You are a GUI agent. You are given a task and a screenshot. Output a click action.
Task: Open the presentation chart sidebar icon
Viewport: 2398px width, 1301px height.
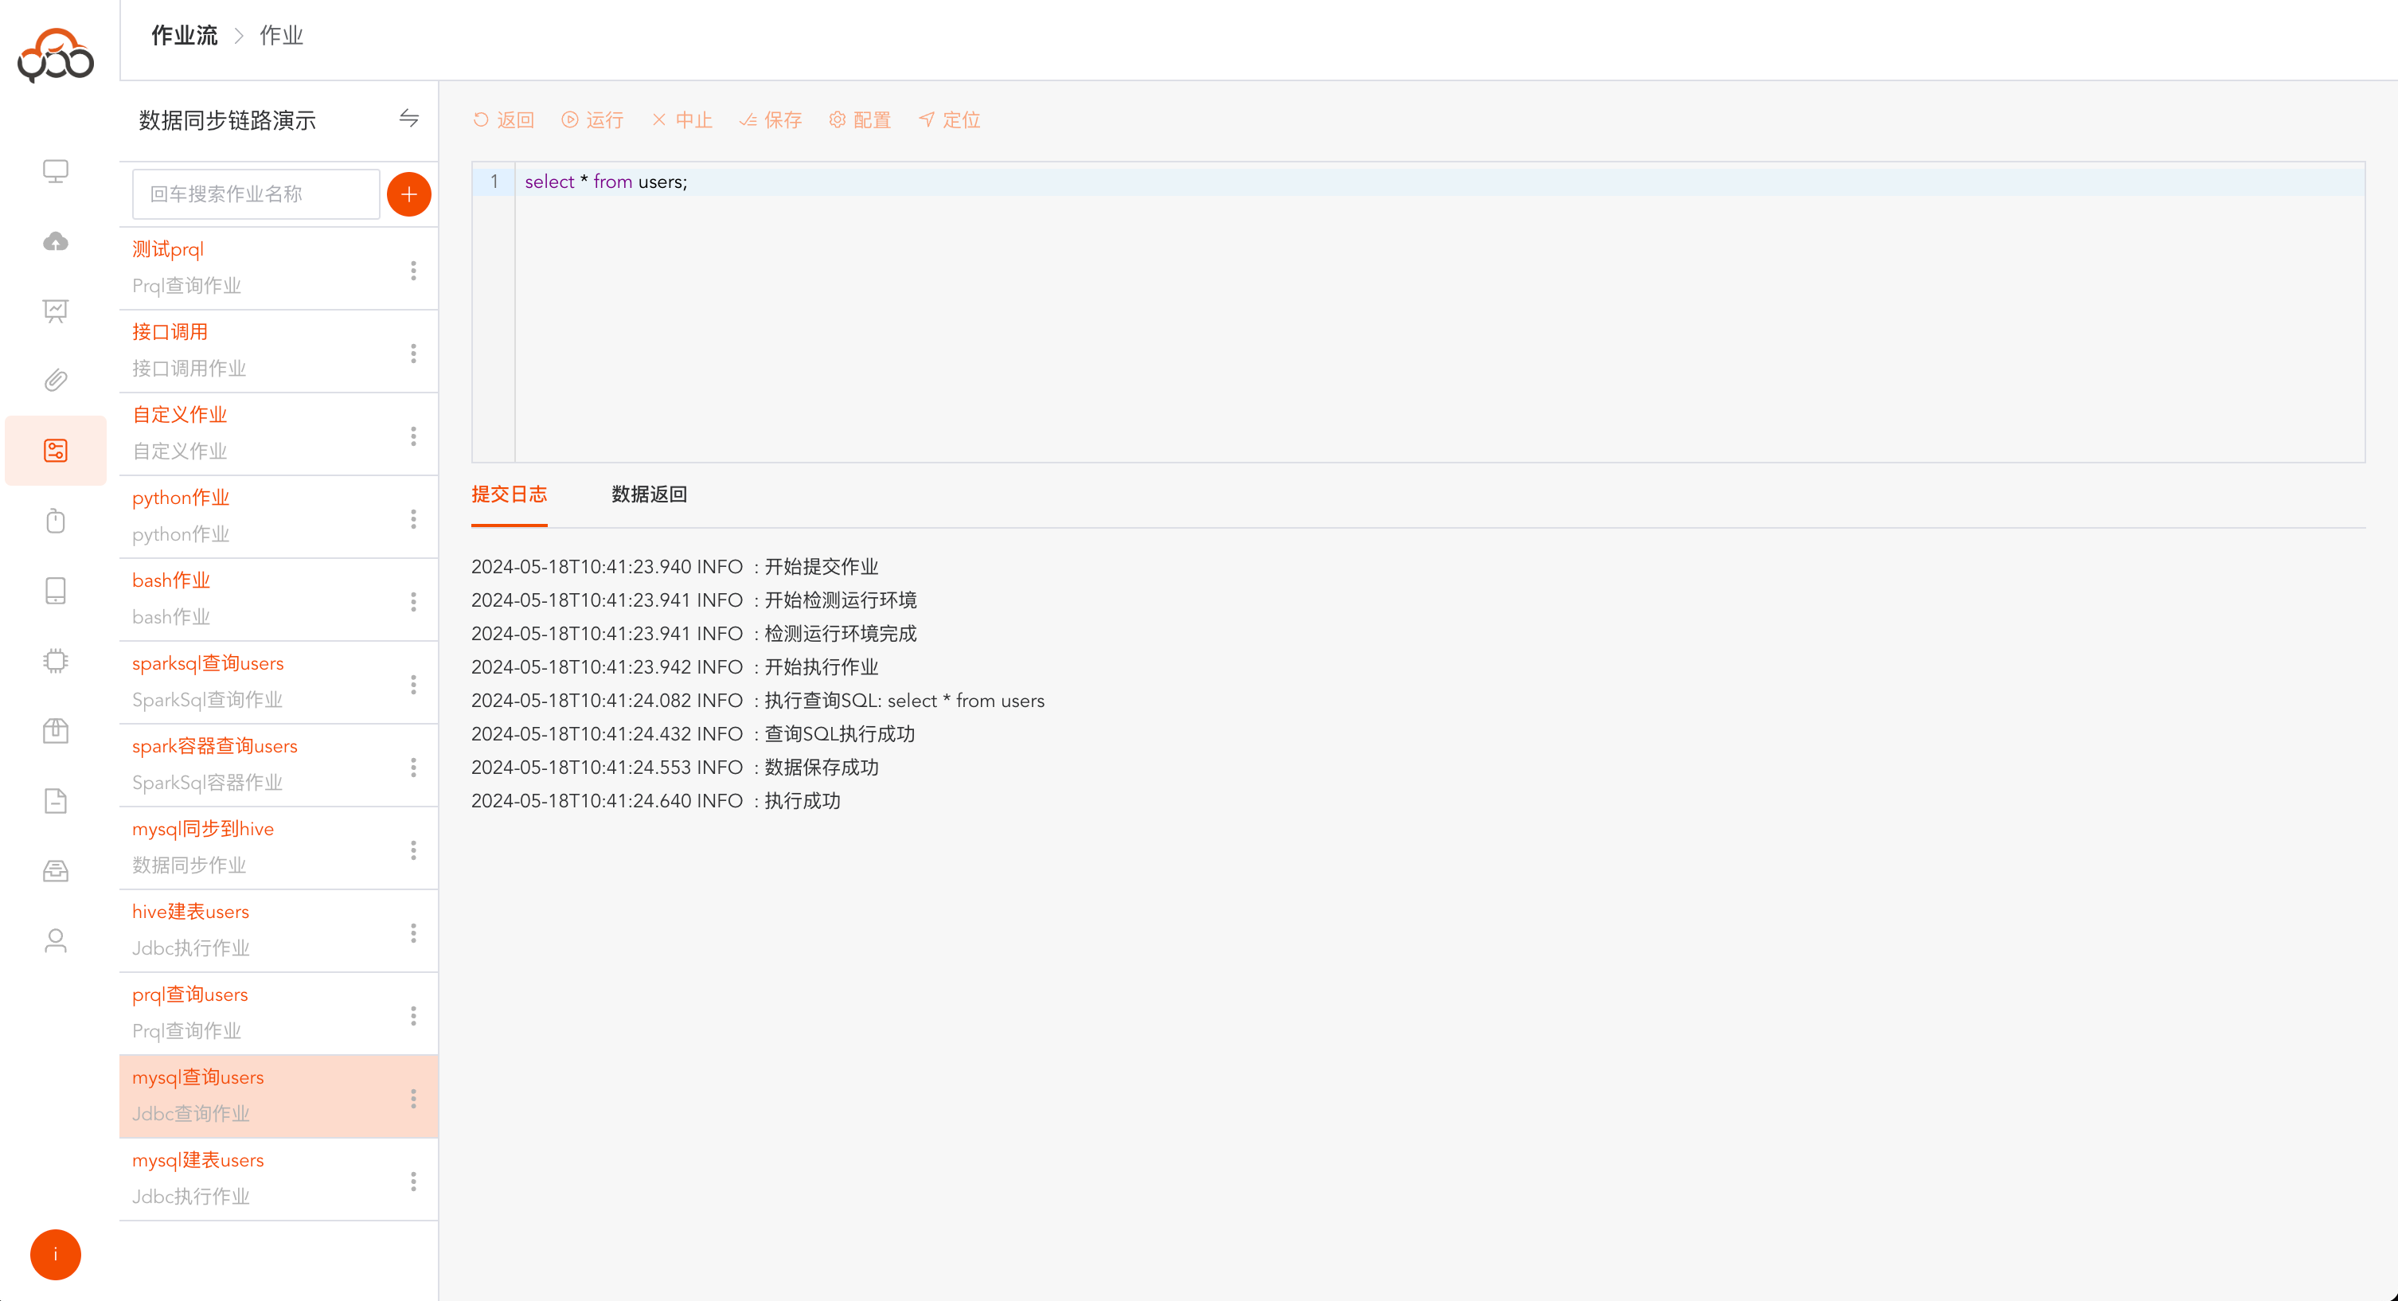pyautogui.click(x=56, y=310)
